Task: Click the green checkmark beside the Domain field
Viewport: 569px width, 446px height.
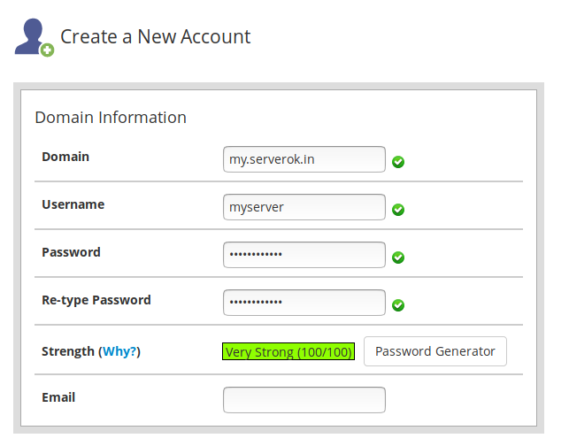Action: [x=398, y=162]
